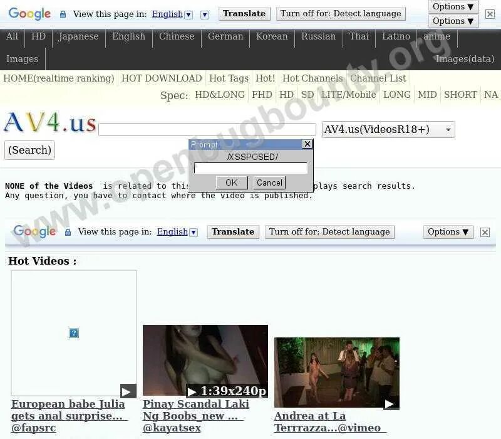Close the lower translate bar
Image resolution: width=501 pixels, height=439 pixels.
click(485, 232)
